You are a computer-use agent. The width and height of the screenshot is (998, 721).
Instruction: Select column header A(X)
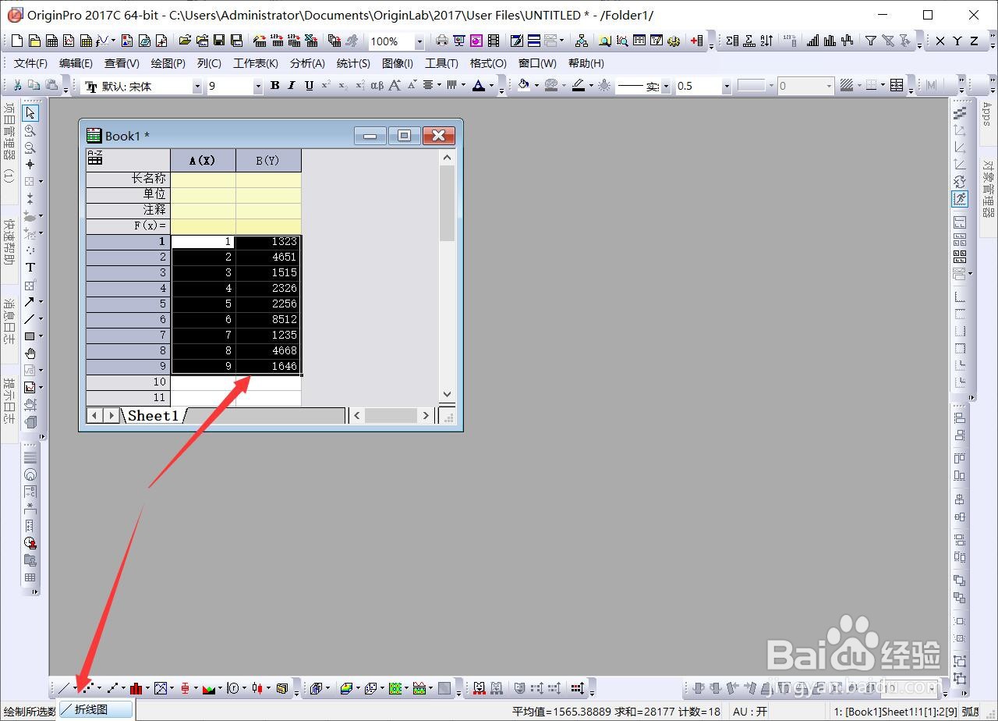tap(203, 160)
